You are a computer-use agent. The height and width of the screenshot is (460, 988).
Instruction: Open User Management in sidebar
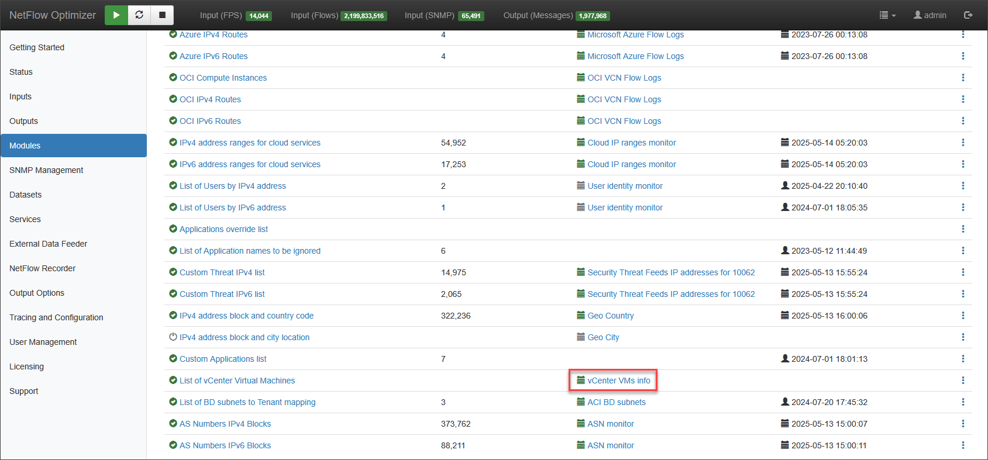coord(74,342)
